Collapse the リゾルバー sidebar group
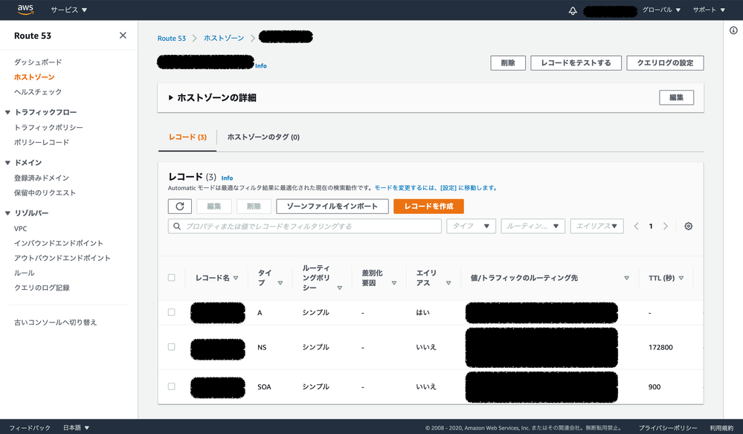Image resolution: width=743 pixels, height=434 pixels. (x=7, y=213)
